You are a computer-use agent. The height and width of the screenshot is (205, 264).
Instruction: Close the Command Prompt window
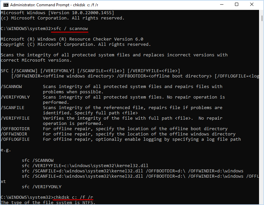coord(252,5)
